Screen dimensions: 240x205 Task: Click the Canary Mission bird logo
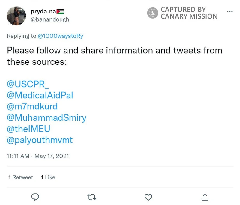(x=153, y=13)
